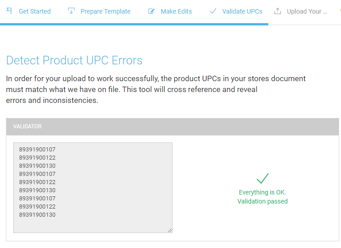
Task: Click the Get Started flag icon
Action: click(9, 10)
